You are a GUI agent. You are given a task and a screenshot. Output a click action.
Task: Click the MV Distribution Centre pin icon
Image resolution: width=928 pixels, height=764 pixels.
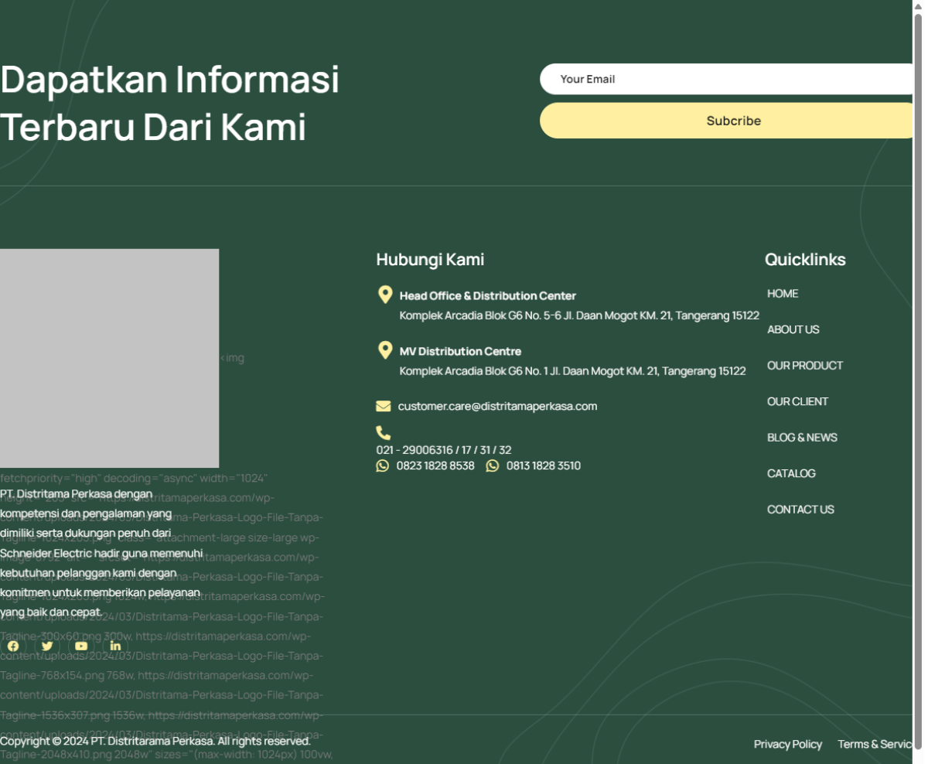tap(384, 350)
